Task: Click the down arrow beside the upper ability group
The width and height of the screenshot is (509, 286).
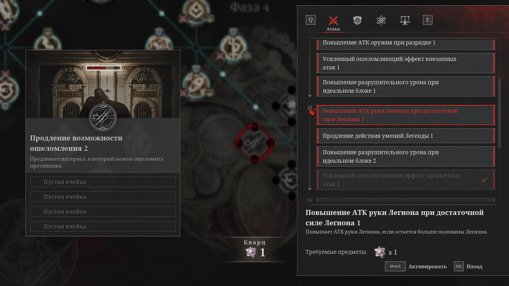Action: [310, 95]
